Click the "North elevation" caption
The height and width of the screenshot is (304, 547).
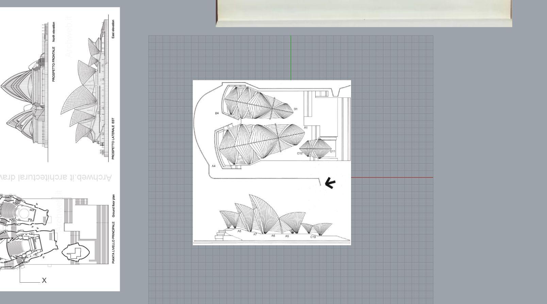pyautogui.click(x=54, y=32)
